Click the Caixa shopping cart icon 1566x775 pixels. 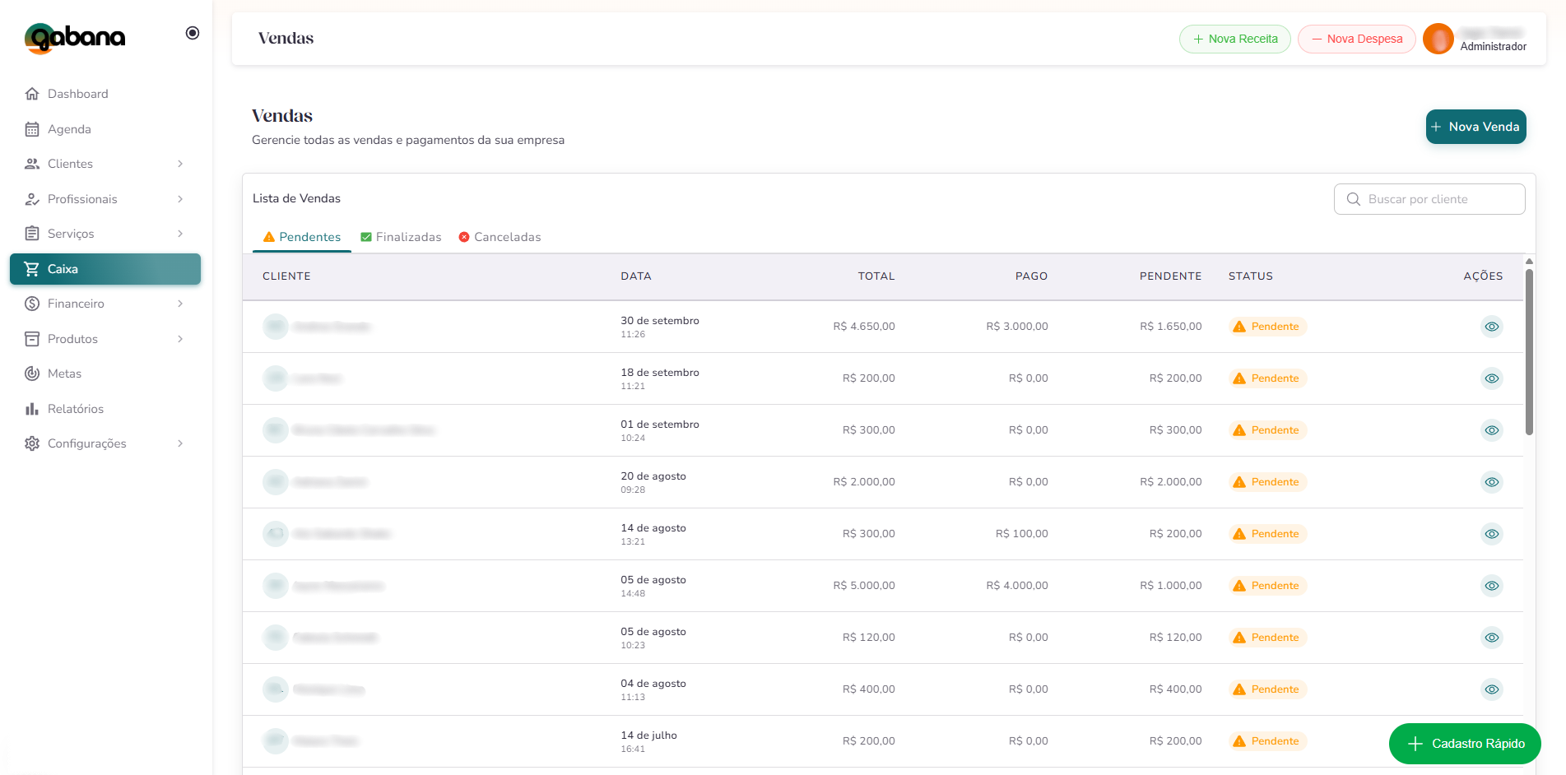point(32,269)
